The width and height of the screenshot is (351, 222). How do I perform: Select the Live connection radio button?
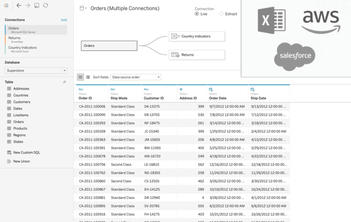tap(197, 14)
